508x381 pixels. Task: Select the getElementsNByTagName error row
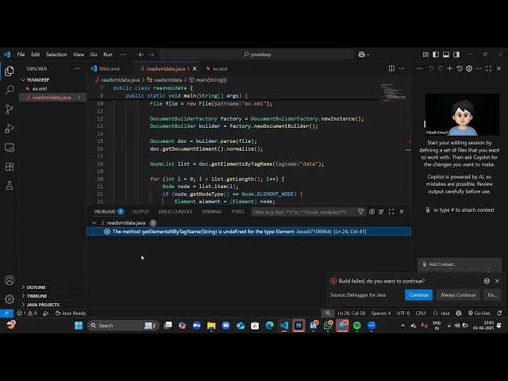pos(248,231)
